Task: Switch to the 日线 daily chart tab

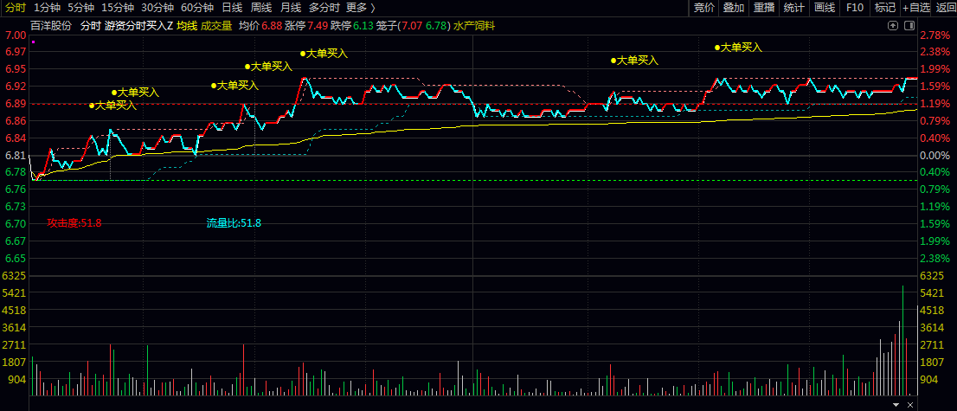Action: [232, 8]
